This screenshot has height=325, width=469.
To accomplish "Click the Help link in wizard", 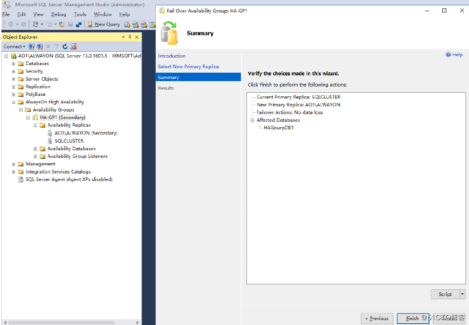I will (x=457, y=54).
